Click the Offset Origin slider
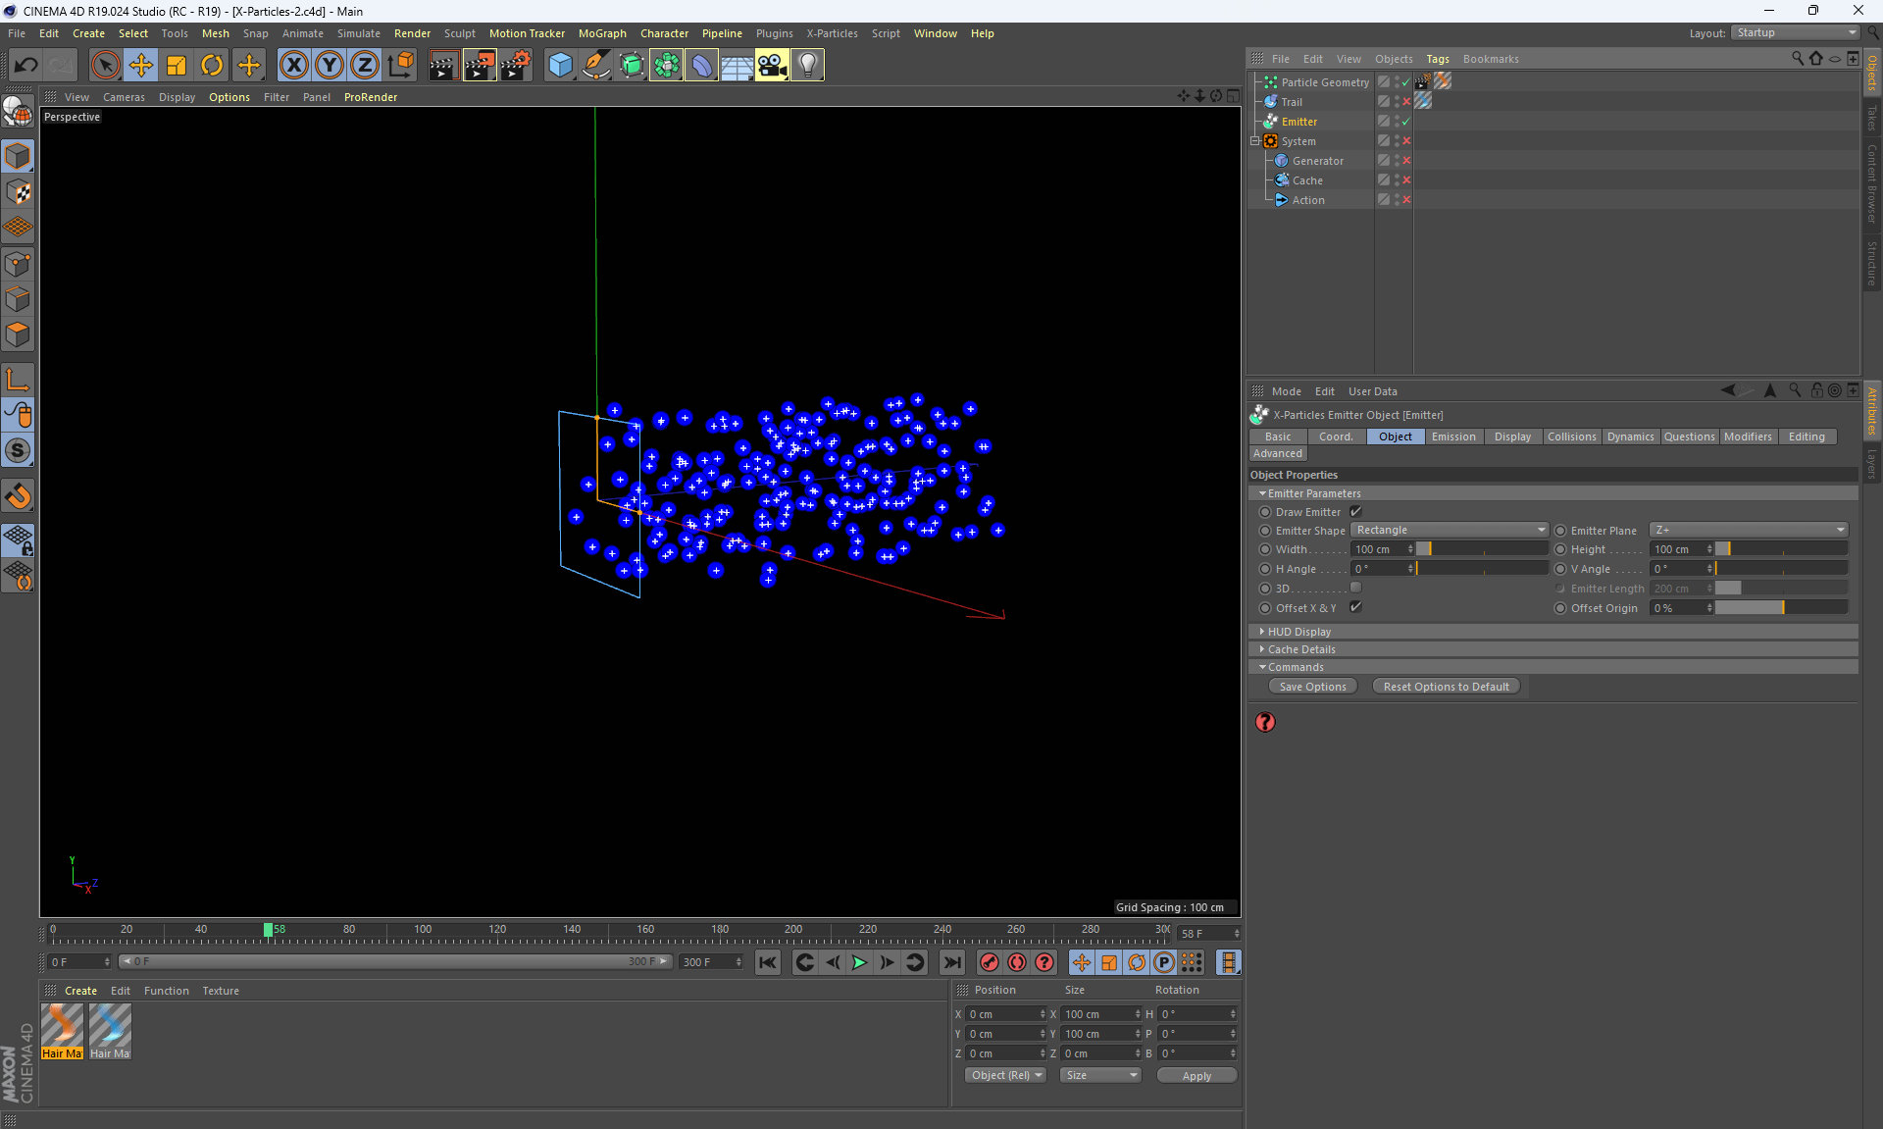This screenshot has height=1129, width=1883. pyautogui.click(x=1780, y=608)
